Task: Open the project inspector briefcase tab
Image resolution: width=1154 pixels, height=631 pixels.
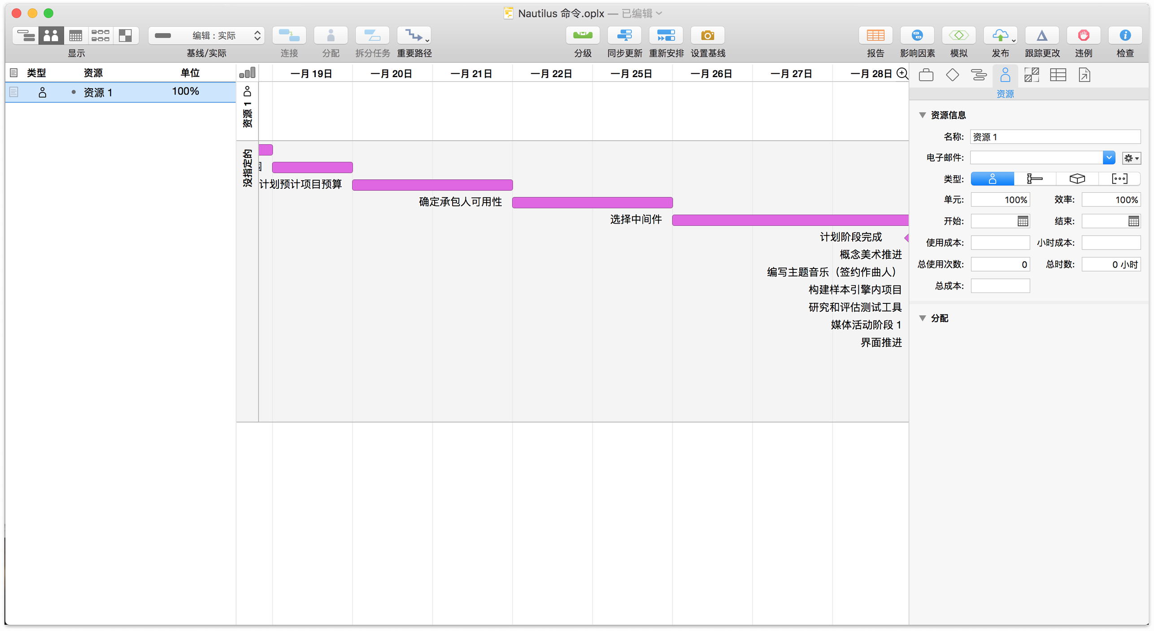Action: 926,75
